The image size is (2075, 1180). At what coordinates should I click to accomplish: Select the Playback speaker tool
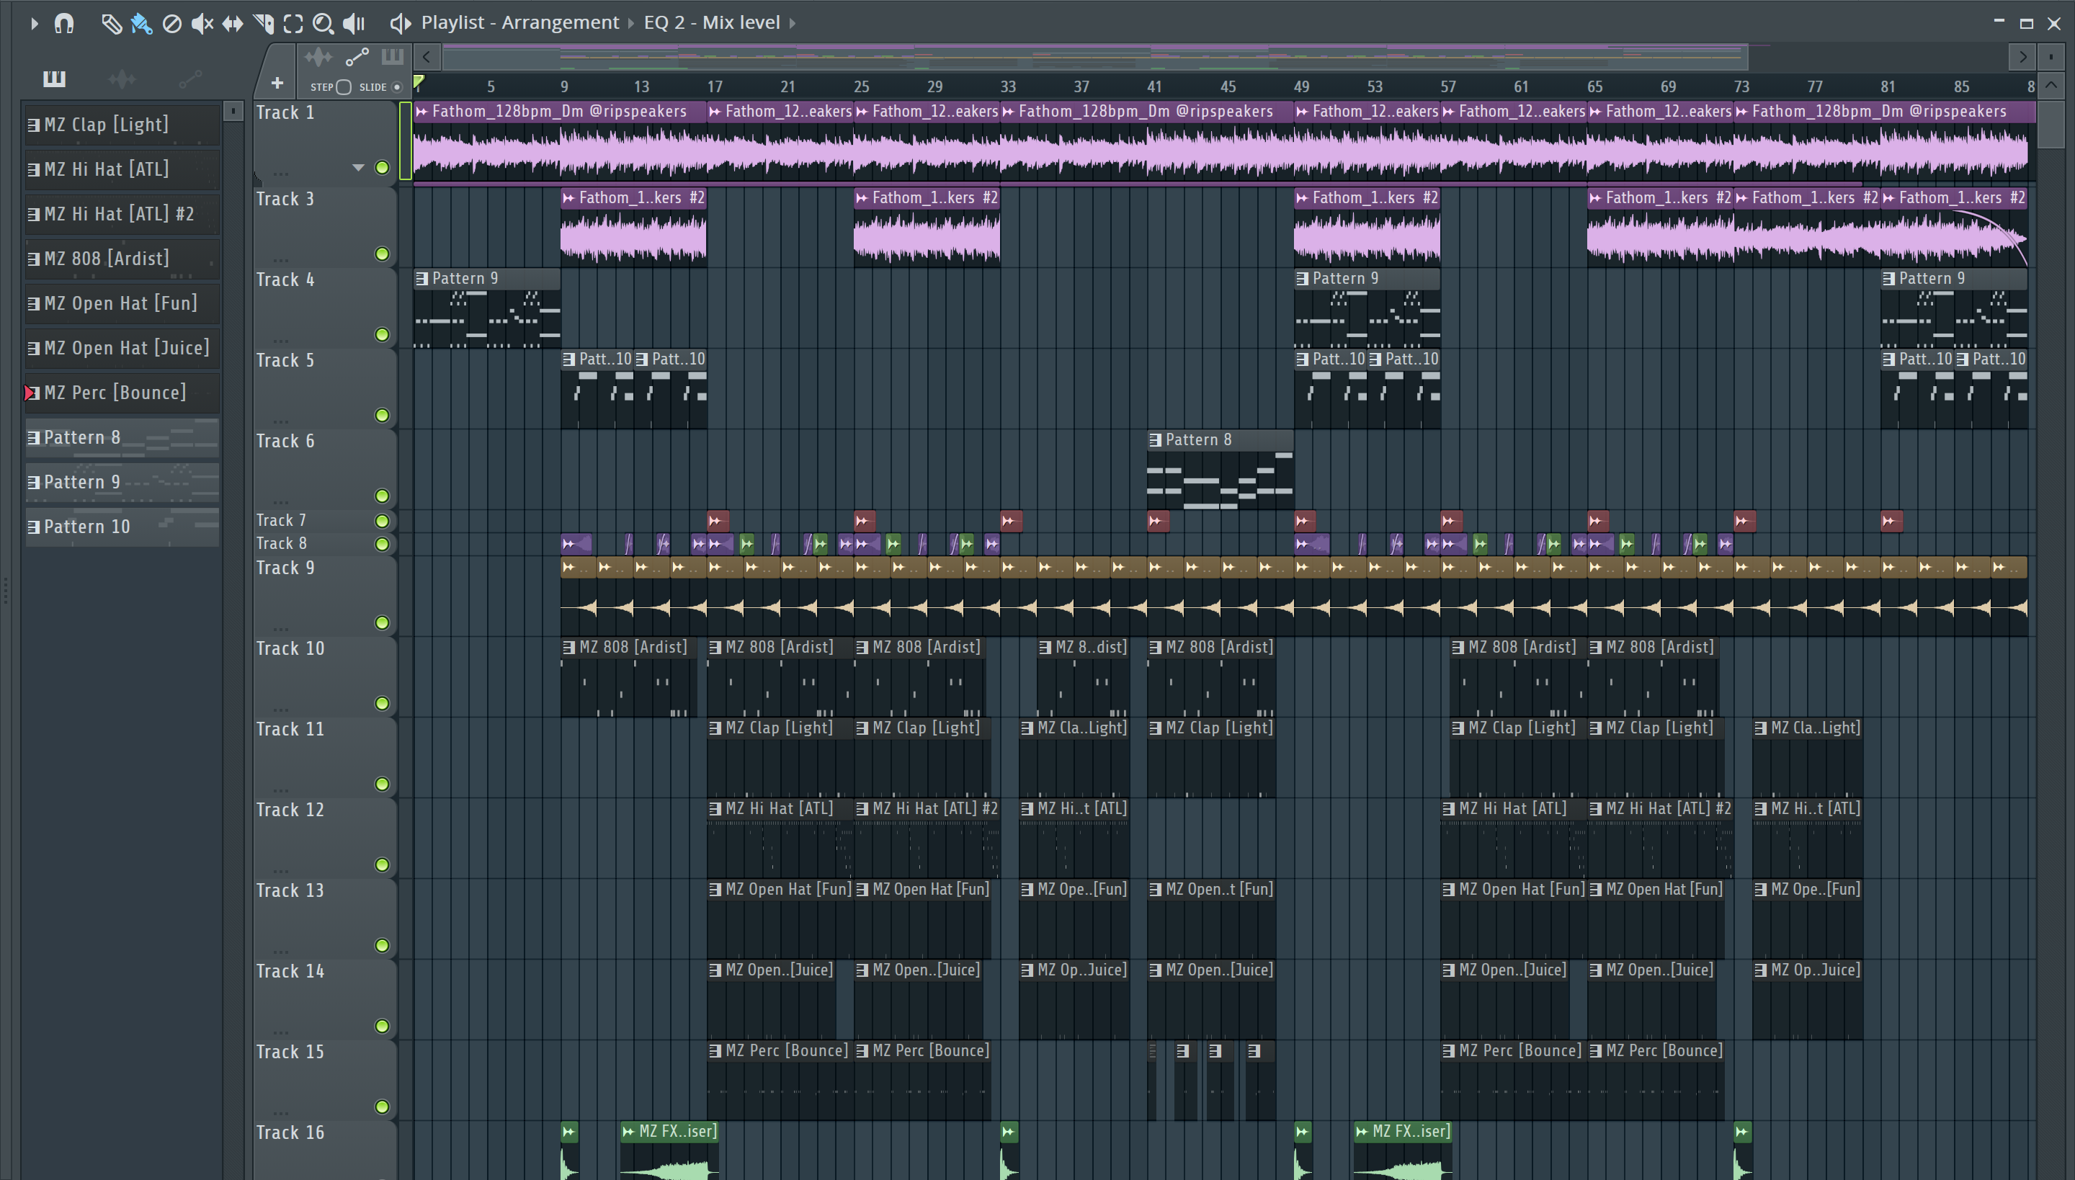click(354, 24)
